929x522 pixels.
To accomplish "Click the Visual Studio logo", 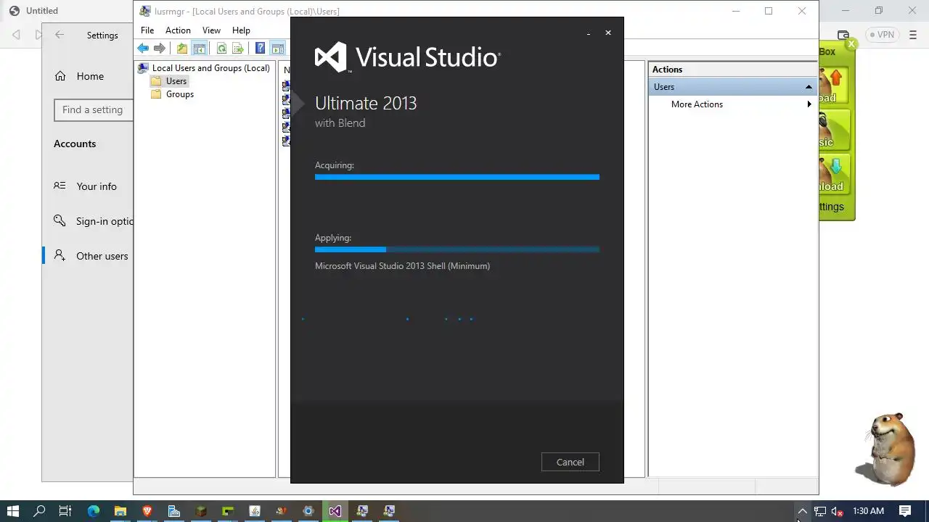I will coord(407,57).
